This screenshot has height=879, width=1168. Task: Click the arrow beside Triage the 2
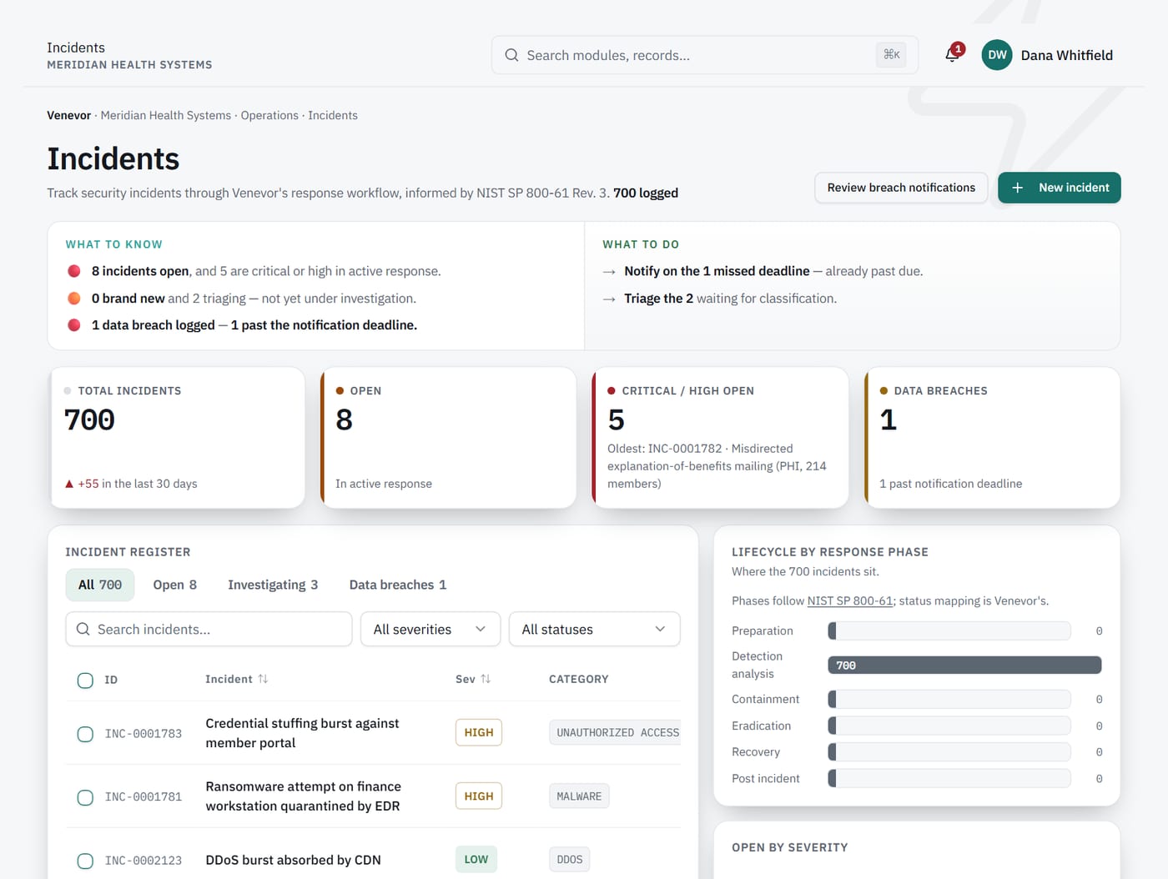pos(609,299)
